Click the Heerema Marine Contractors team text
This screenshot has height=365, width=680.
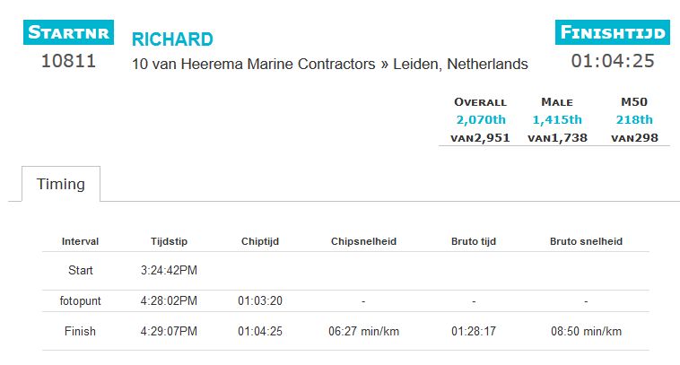(277, 65)
